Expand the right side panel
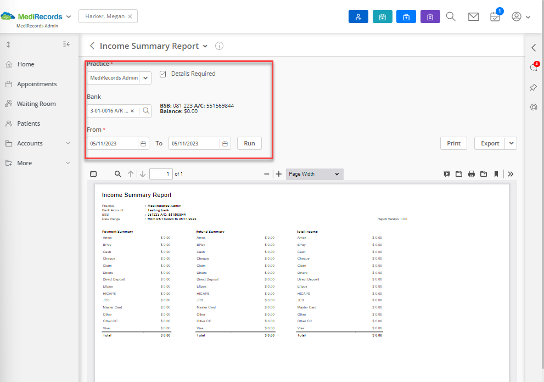The image size is (544, 382). point(534,48)
